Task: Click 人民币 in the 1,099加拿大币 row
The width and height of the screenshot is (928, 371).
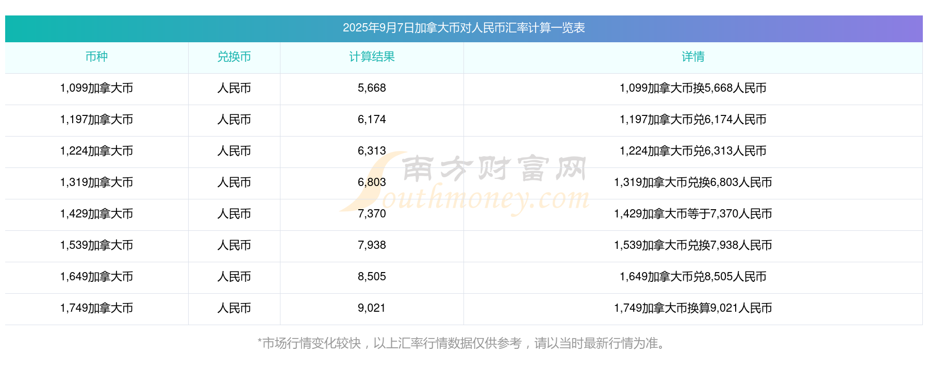Action: pos(234,88)
